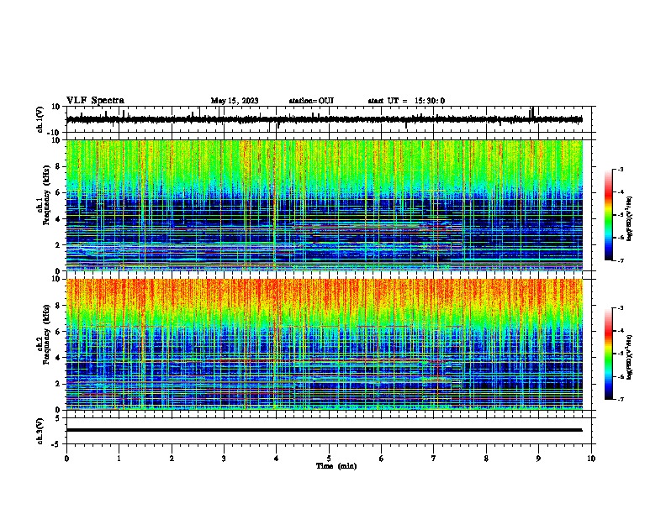Click the "ch.3(V)" axis label
The width and height of the screenshot is (666, 514).
40,431
